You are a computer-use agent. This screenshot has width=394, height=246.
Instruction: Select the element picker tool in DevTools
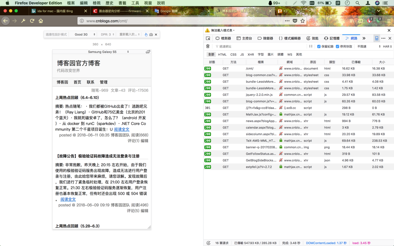point(208,38)
